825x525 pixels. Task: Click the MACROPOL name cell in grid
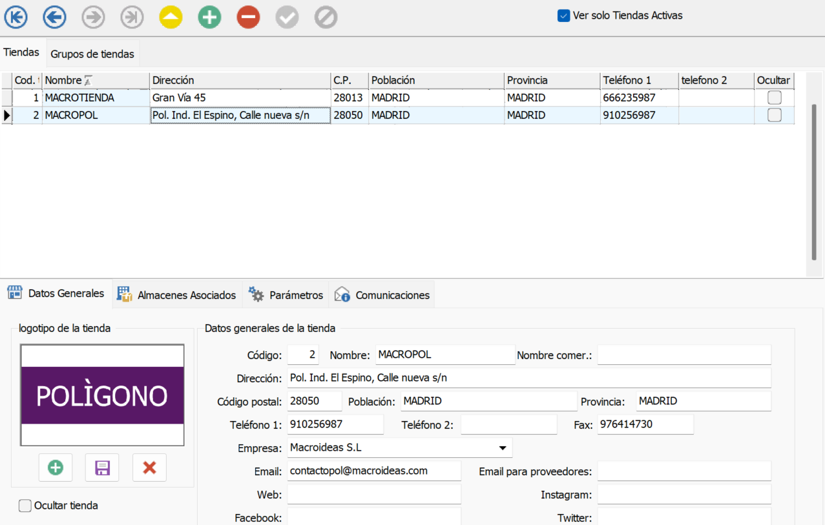click(x=96, y=116)
